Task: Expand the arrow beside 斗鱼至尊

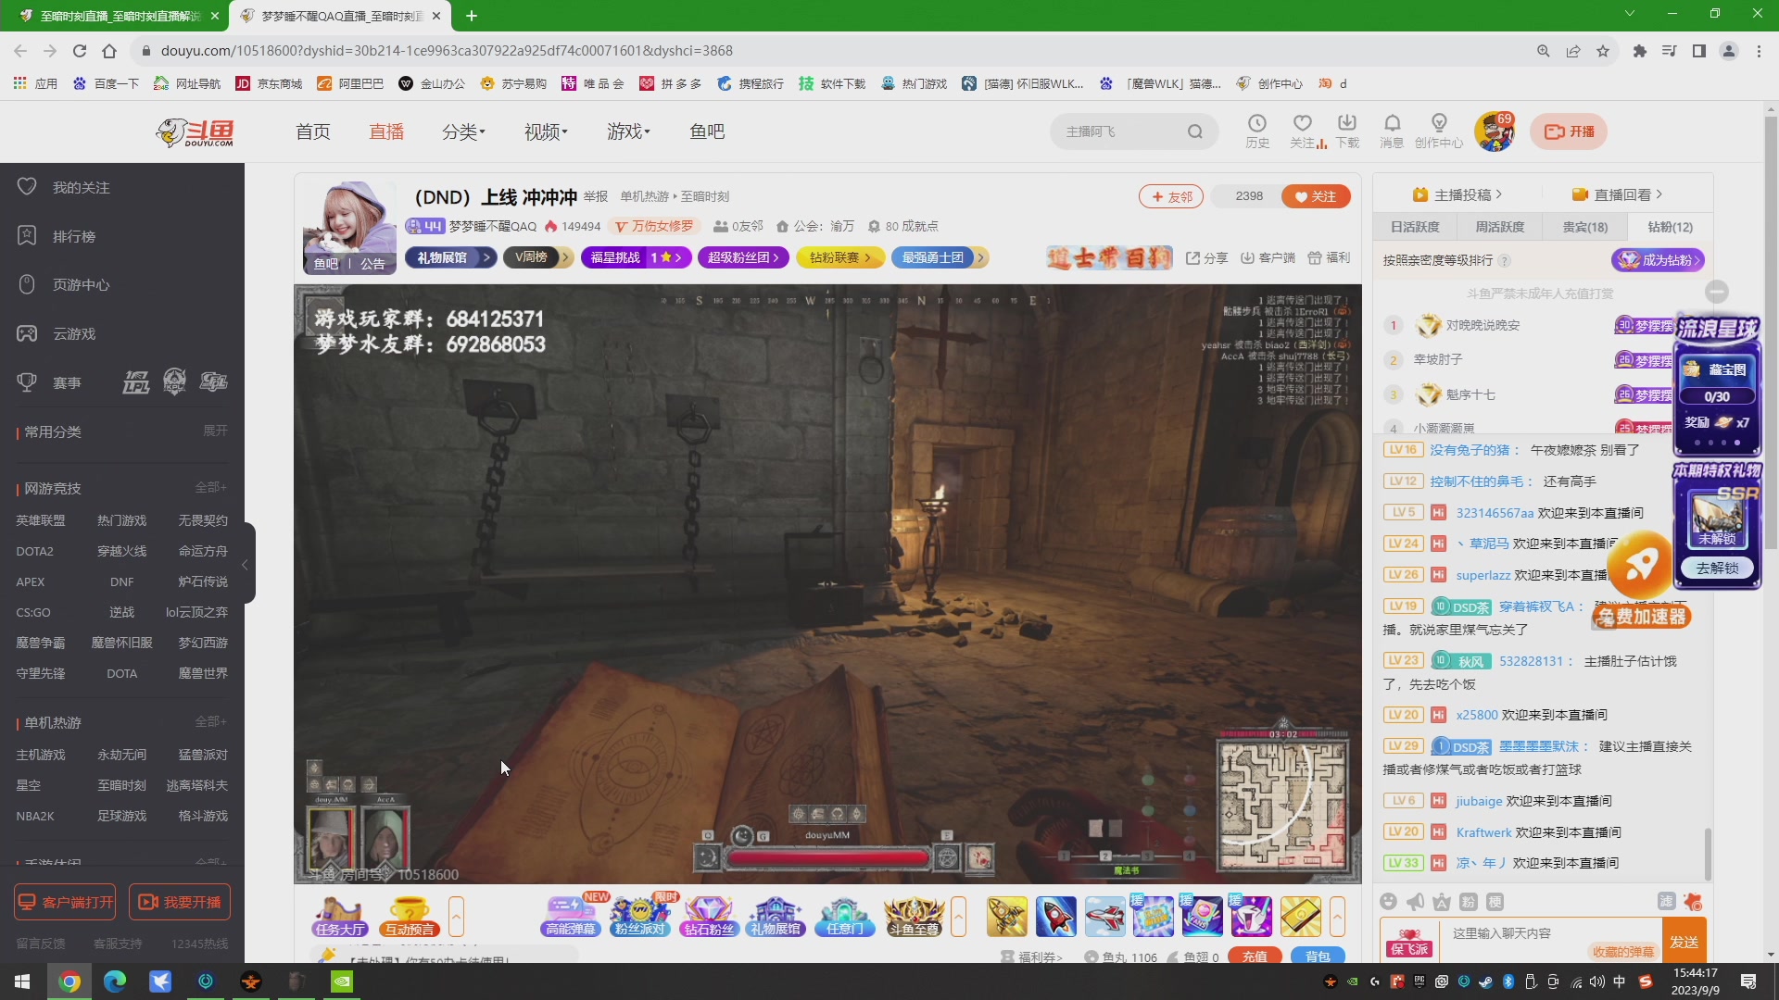Action: [x=958, y=917]
